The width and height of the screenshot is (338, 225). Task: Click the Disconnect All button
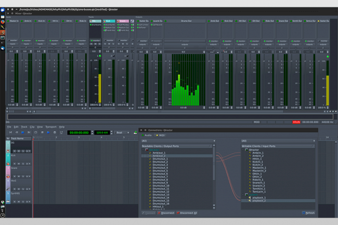187,213
